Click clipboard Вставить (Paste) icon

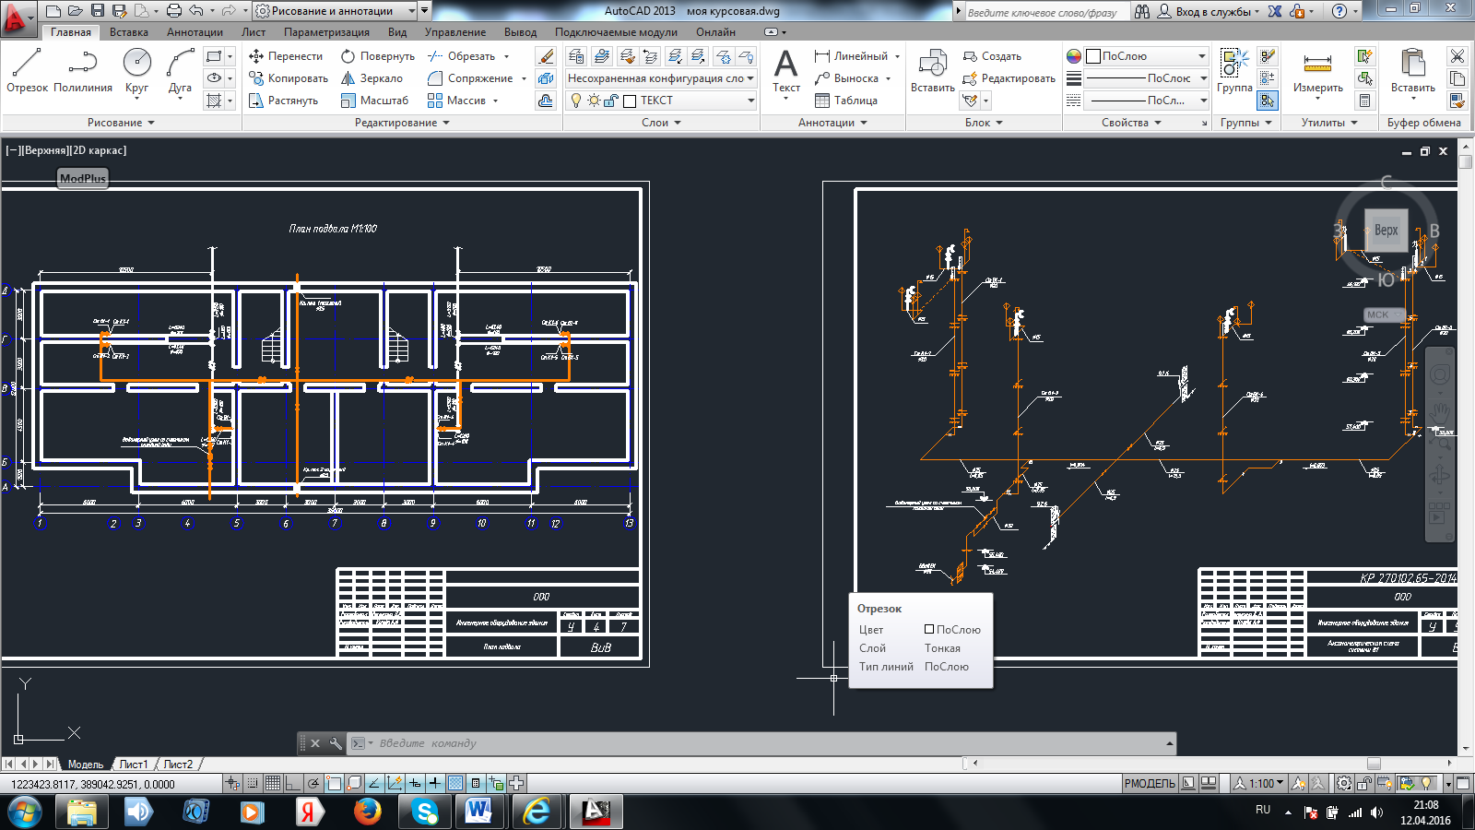tap(1412, 65)
